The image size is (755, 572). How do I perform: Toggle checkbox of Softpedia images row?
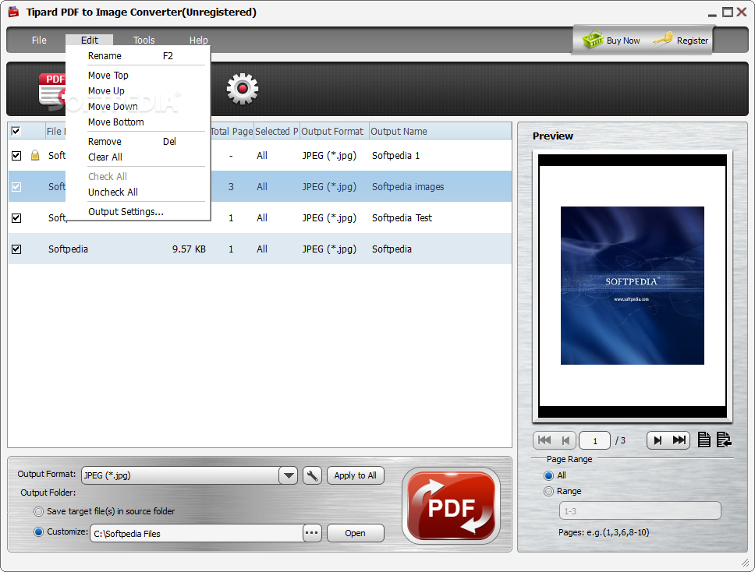tap(16, 187)
